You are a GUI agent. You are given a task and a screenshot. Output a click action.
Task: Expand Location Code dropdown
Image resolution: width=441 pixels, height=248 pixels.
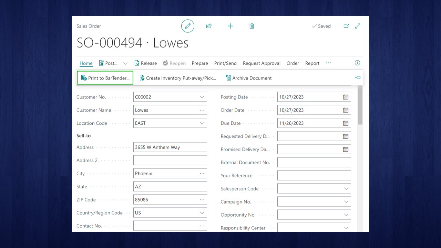(x=202, y=123)
